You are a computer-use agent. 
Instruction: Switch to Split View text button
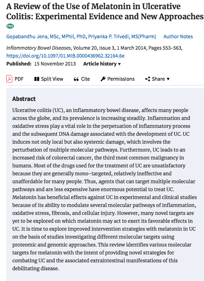(x=52, y=79)
